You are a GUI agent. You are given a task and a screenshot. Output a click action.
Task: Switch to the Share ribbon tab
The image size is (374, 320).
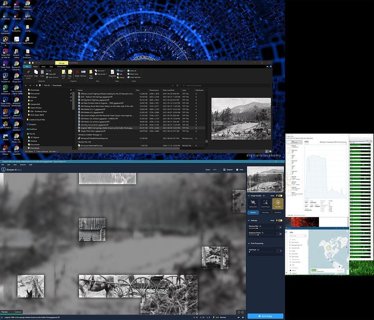point(44,67)
